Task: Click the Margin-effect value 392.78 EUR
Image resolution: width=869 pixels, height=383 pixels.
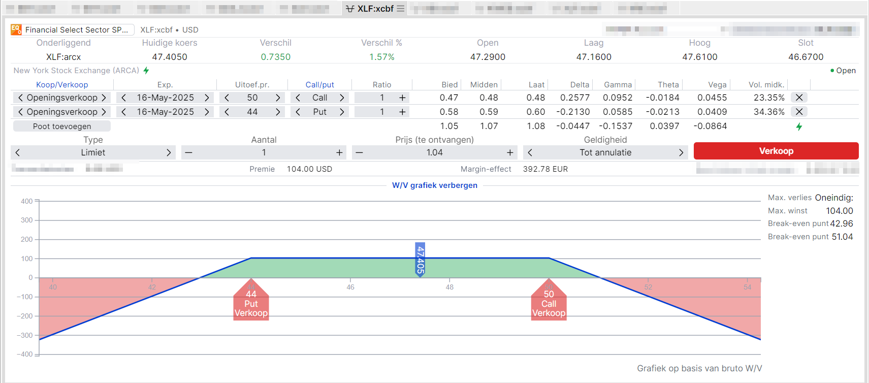Action: [545, 169]
